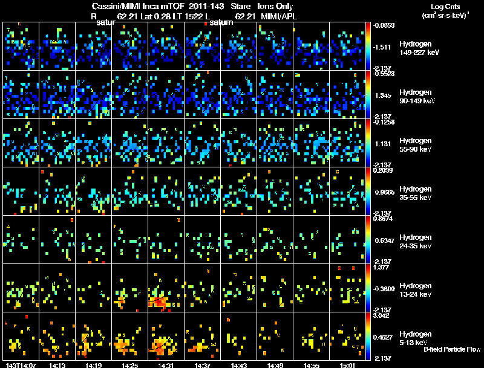The height and width of the screenshot is (368, 484).
Task: Open the 90-149 keV image panel at 14:13
Action: [57, 95]
